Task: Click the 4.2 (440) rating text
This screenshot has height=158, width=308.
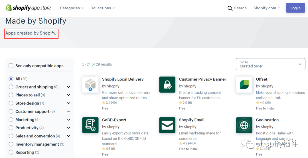Action: coord(189,143)
